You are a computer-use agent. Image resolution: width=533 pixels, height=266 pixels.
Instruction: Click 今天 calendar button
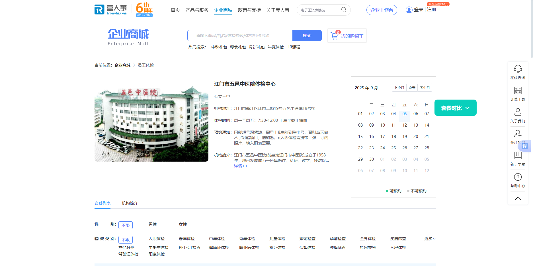point(412,88)
